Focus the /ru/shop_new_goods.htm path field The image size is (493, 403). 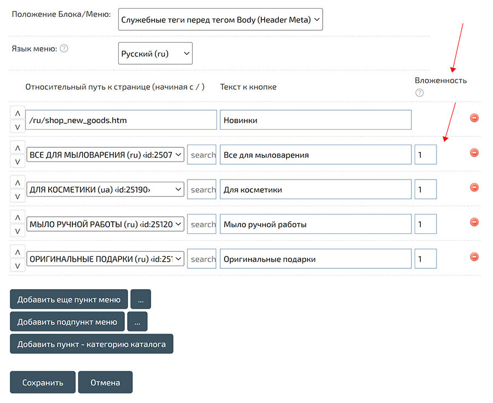click(121, 120)
